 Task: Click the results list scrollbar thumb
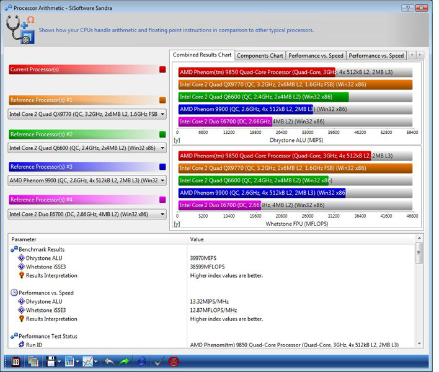tap(419, 253)
